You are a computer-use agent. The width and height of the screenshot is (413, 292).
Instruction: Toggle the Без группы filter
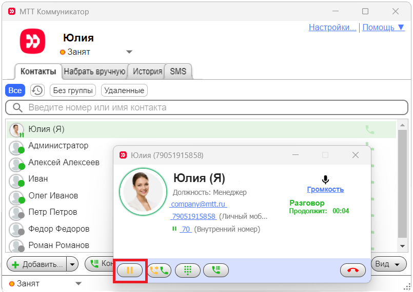coord(73,91)
